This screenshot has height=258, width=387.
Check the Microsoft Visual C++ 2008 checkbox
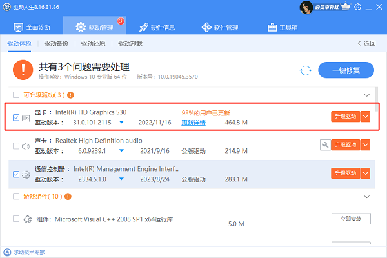[x=16, y=219]
